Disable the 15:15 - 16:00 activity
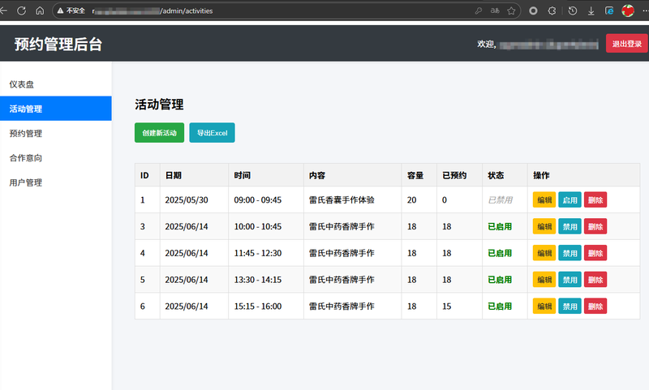The width and height of the screenshot is (649, 390). [569, 306]
